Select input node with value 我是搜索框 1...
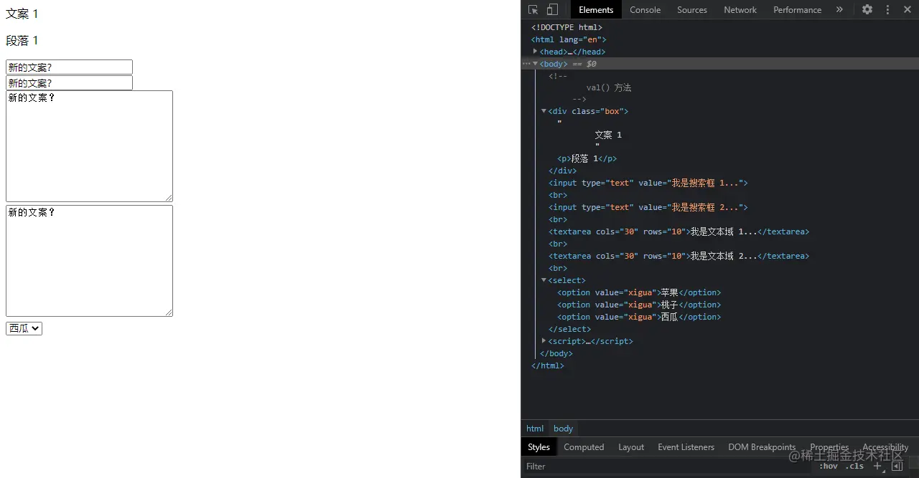 (648, 183)
